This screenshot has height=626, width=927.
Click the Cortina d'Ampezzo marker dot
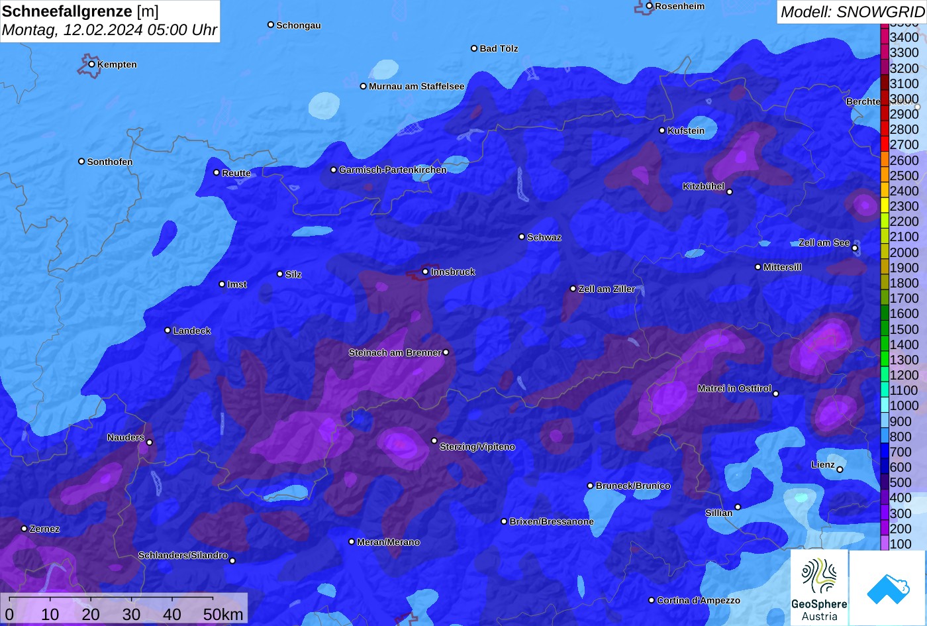(652, 600)
